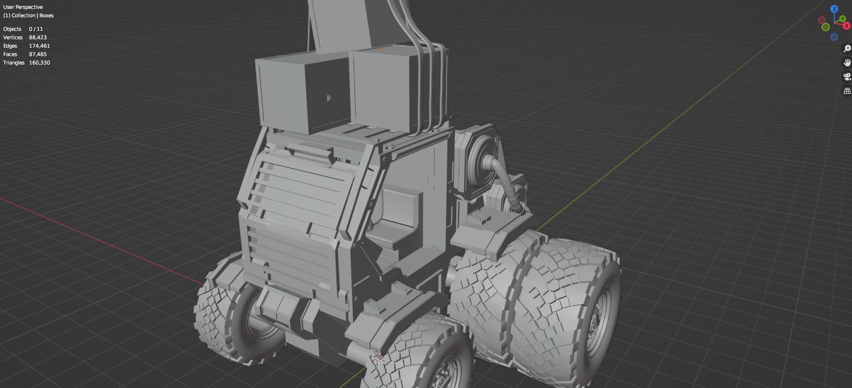
Task: Click the red X axis gizmo handle
Action: [847, 26]
